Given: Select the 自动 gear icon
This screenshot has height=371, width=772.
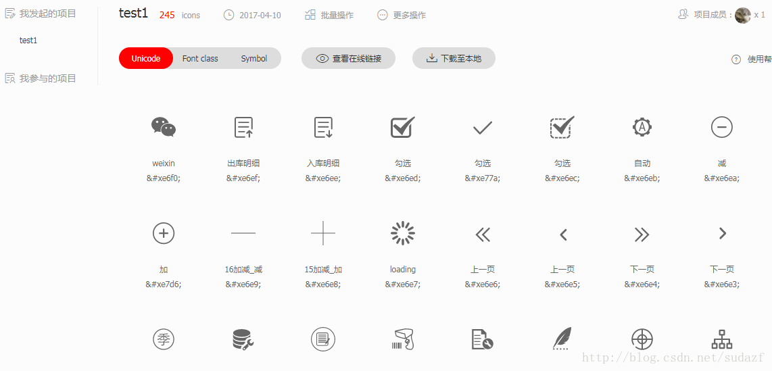Looking at the screenshot, I should pos(642,128).
